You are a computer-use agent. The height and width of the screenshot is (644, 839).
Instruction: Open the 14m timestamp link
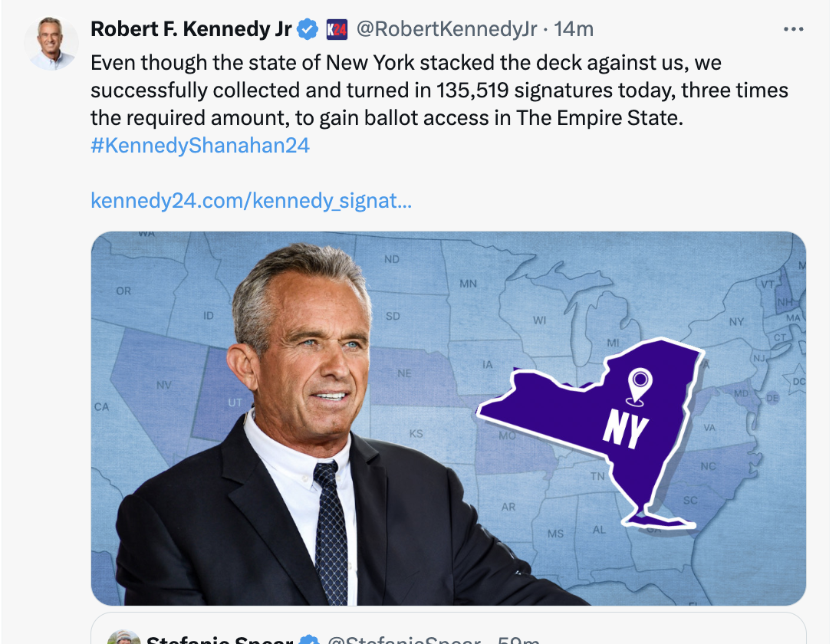pyautogui.click(x=574, y=29)
